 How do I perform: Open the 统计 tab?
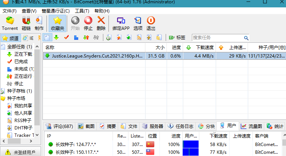coord(275,126)
